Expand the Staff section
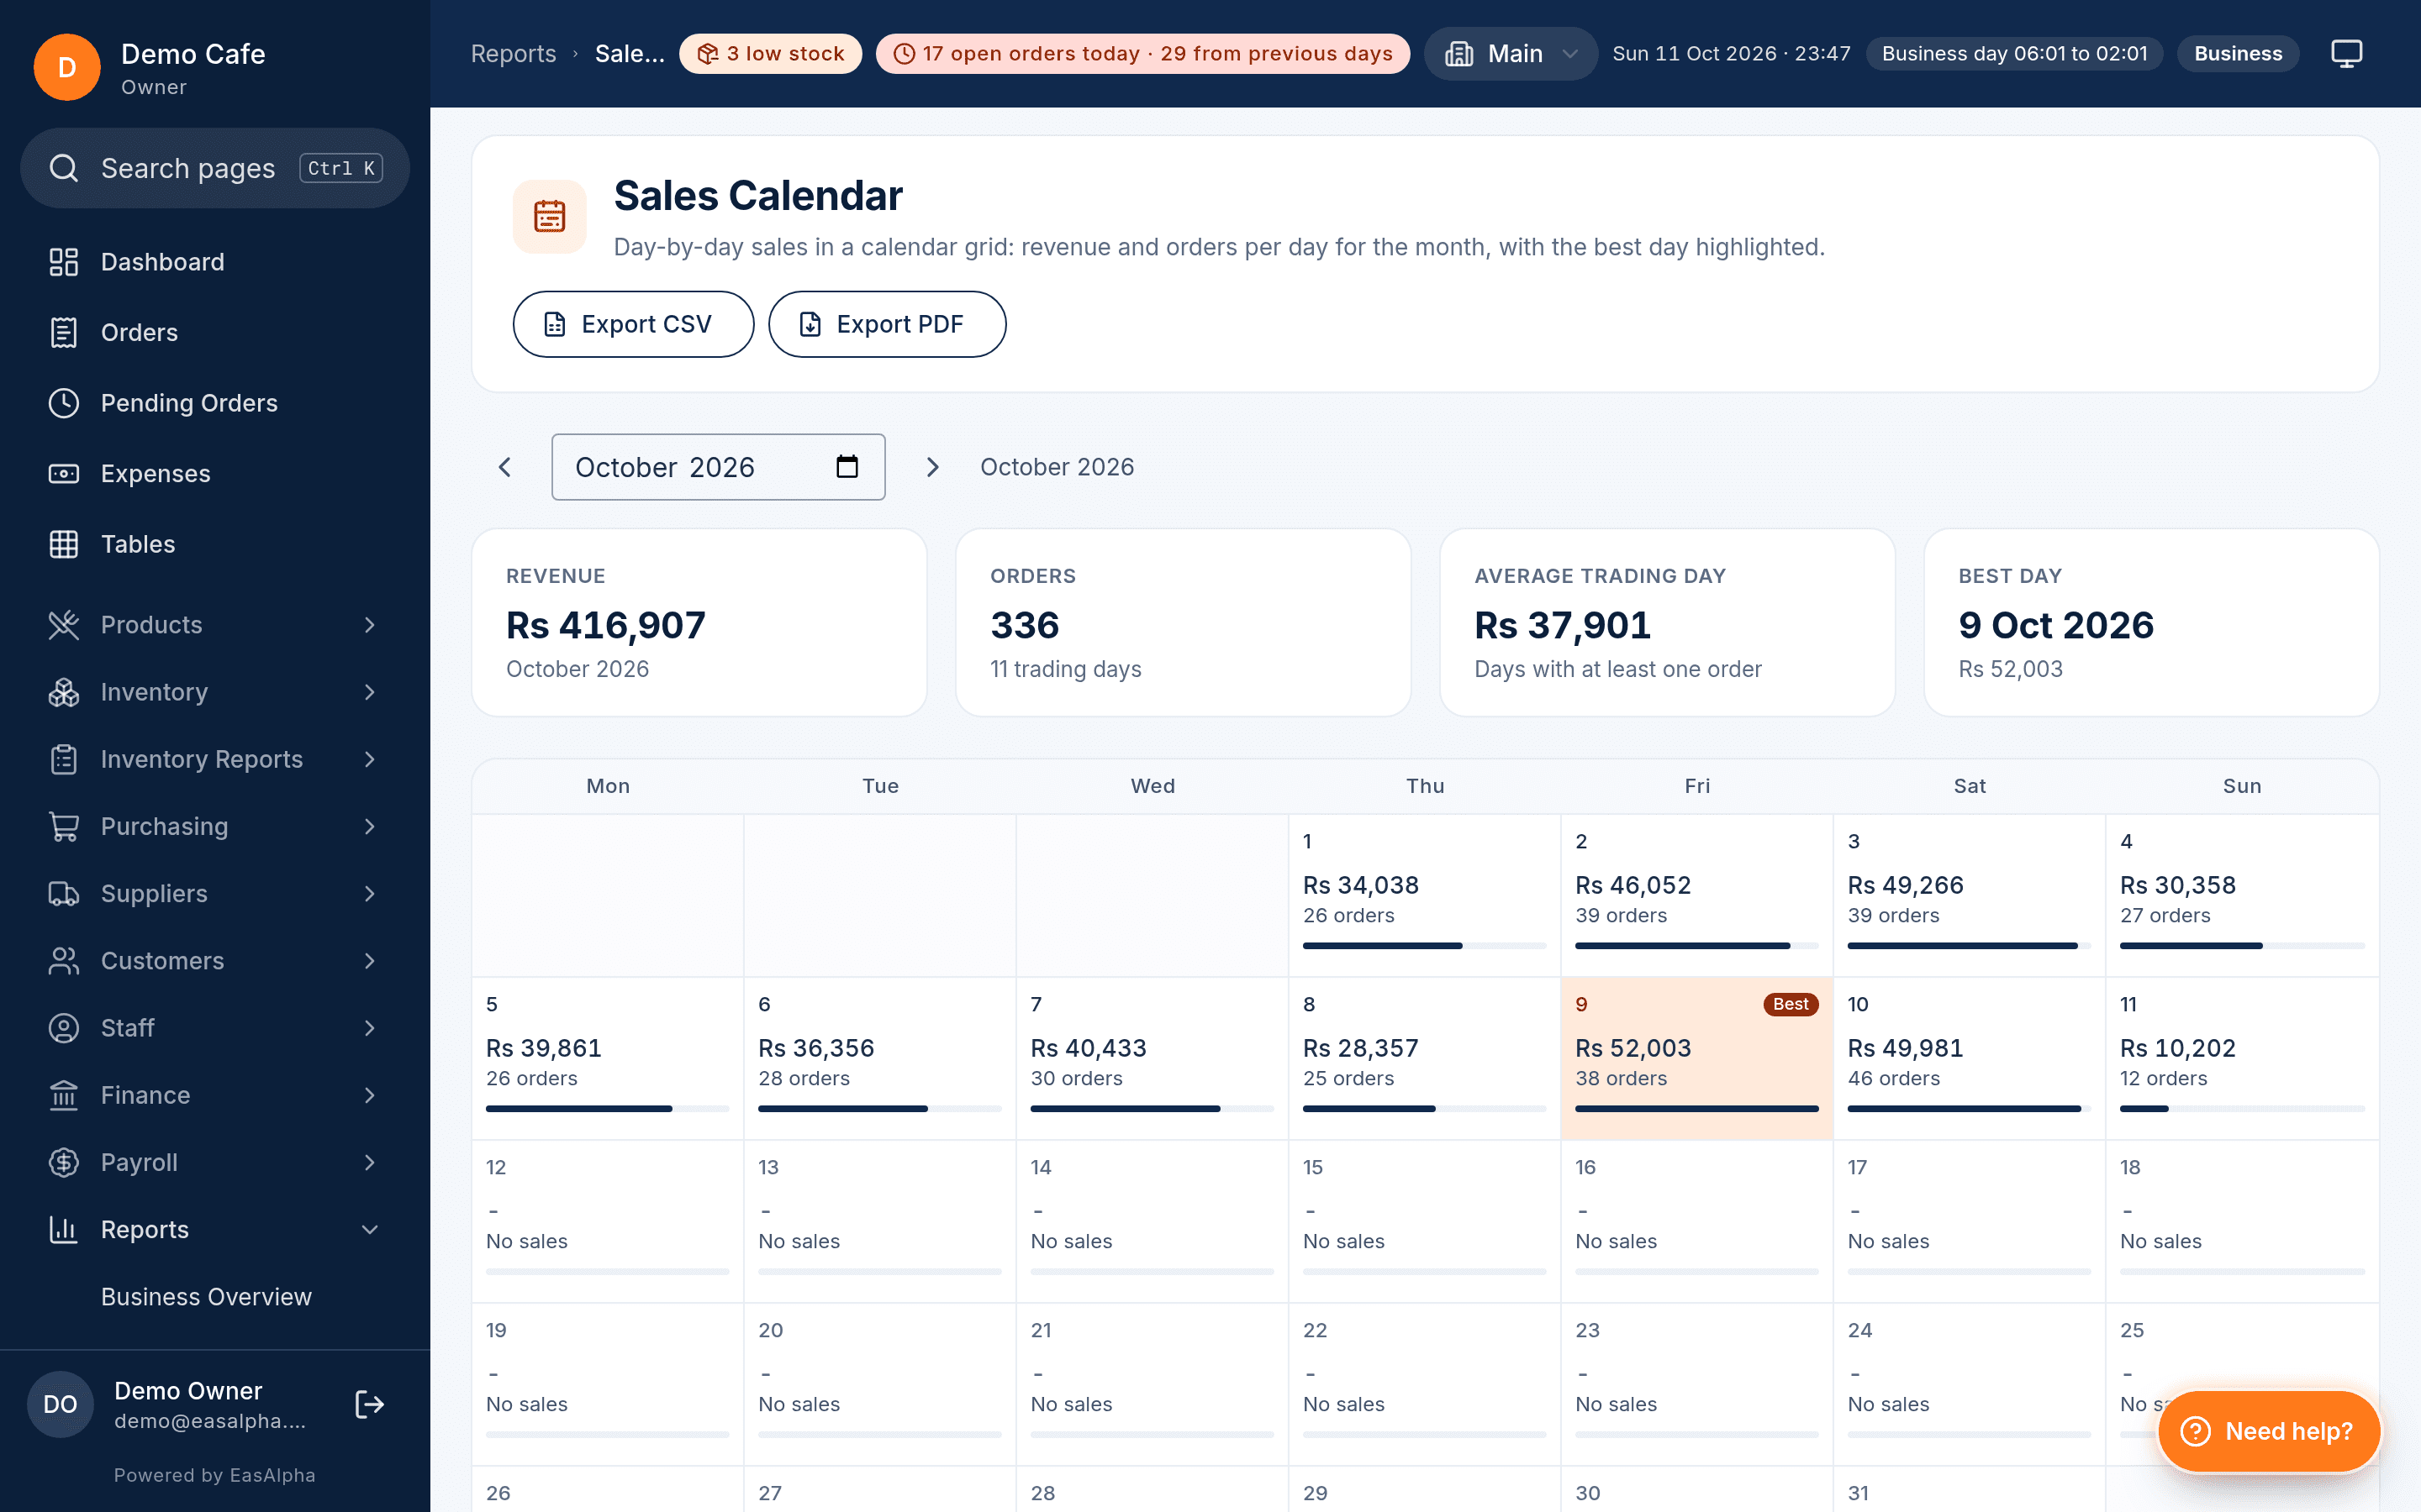The width and height of the screenshot is (2421, 1512). (215, 1028)
